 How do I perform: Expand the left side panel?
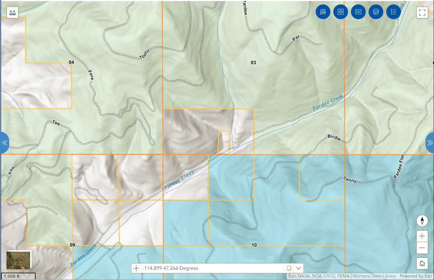tap(4, 142)
